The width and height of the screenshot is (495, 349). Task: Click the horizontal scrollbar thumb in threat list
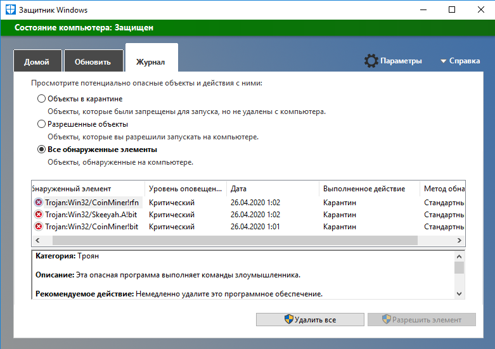tap(235, 241)
